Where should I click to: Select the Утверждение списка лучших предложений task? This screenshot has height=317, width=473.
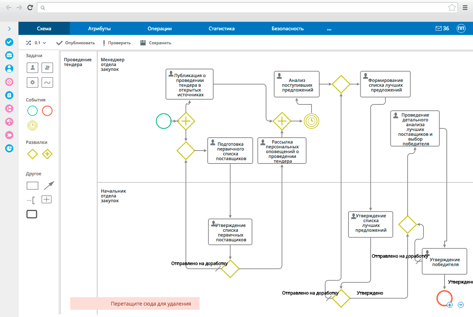click(x=371, y=224)
